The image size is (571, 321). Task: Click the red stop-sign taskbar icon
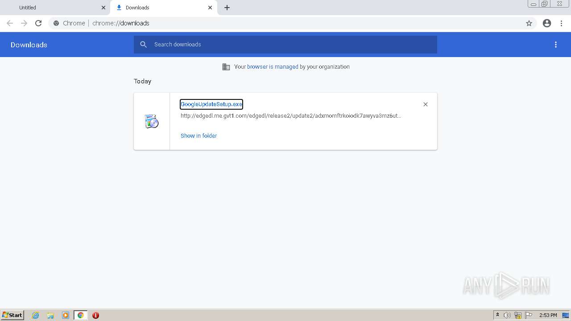coord(95,315)
